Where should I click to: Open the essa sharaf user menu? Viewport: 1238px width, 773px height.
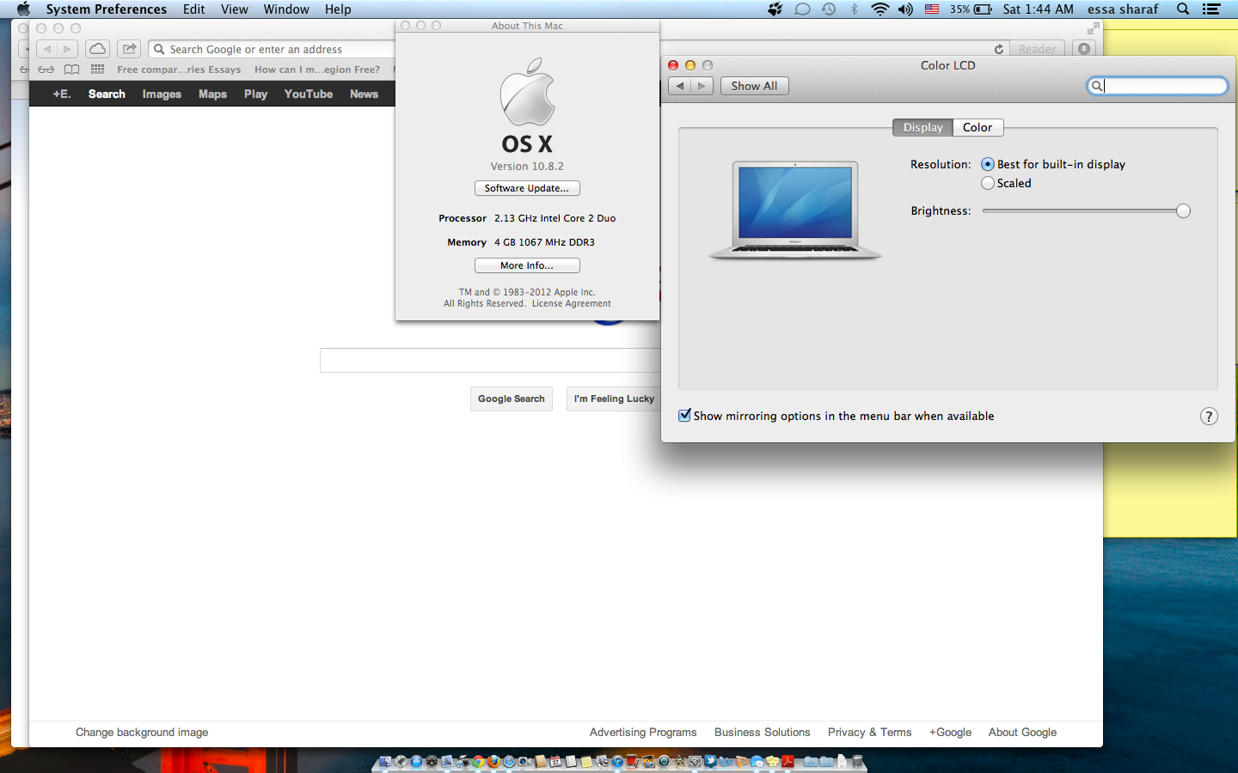click(1123, 9)
